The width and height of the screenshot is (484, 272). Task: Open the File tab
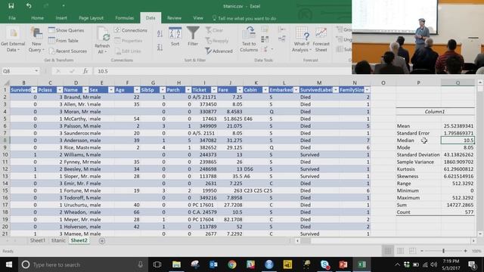point(12,18)
